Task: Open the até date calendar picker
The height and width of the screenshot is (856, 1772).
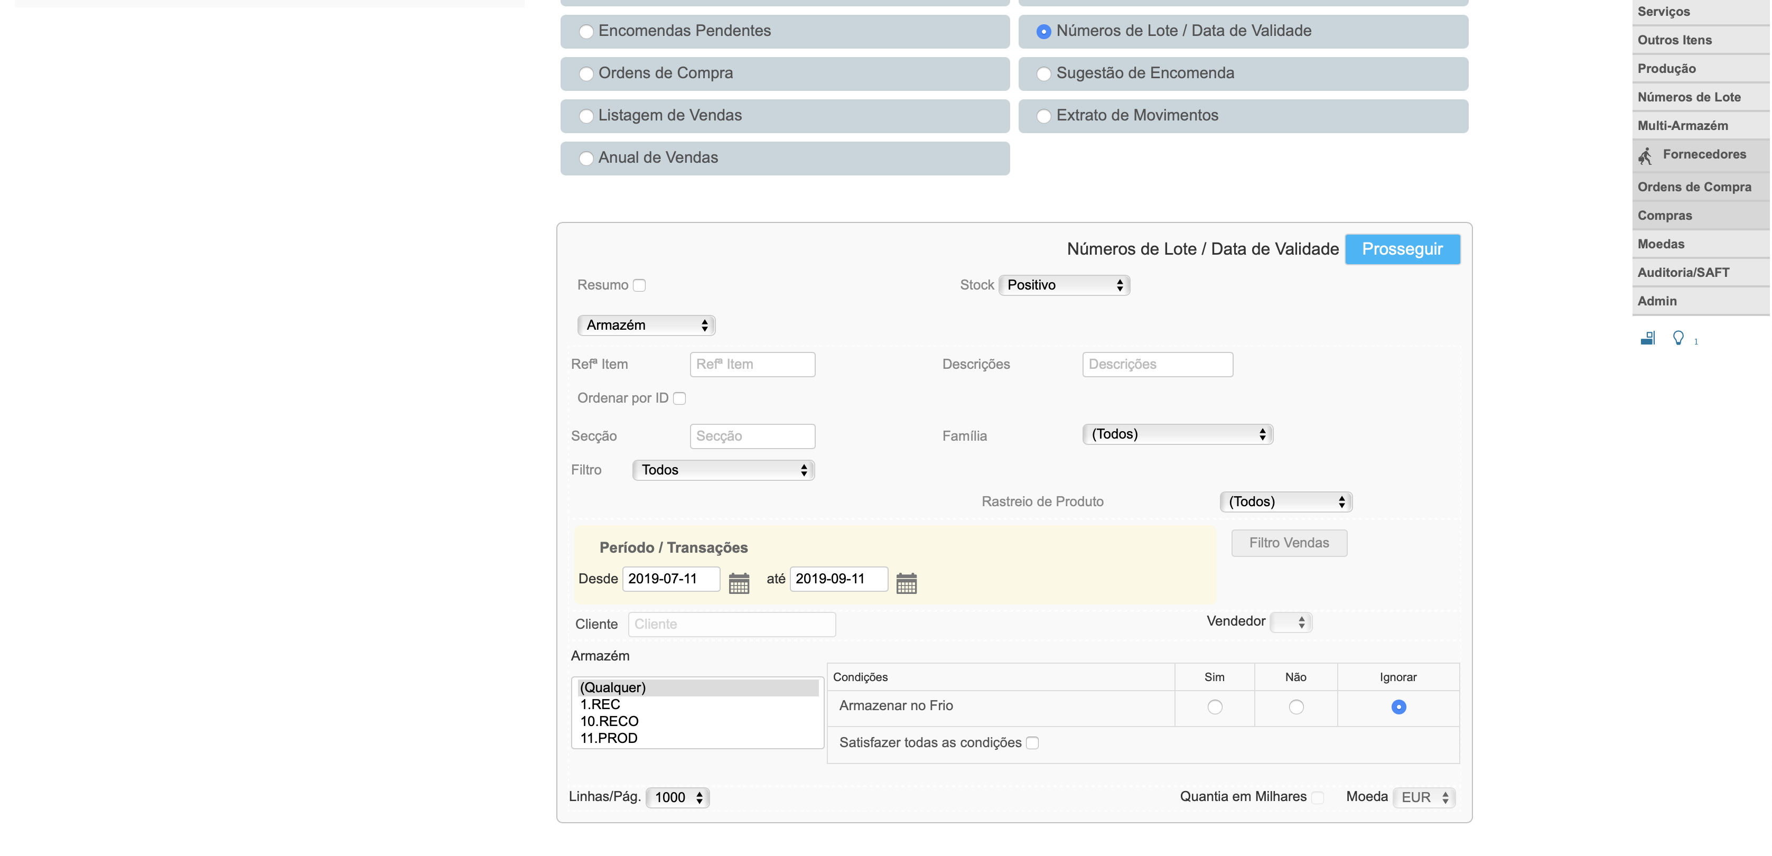Action: (x=906, y=582)
